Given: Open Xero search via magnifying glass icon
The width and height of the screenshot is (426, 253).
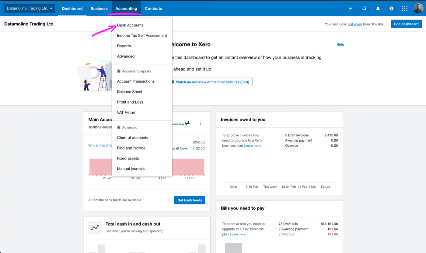Looking at the screenshot, I should click(364, 8).
